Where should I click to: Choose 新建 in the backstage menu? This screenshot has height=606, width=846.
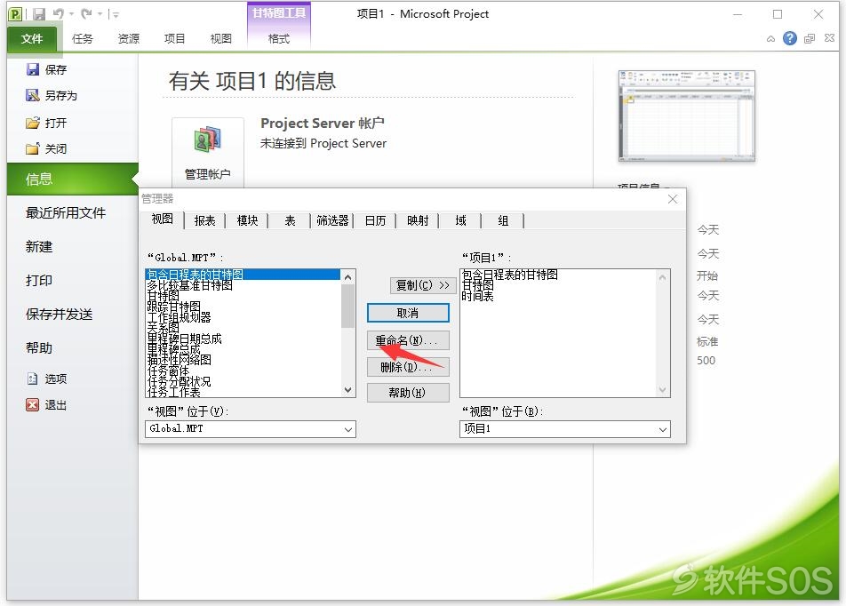click(39, 247)
